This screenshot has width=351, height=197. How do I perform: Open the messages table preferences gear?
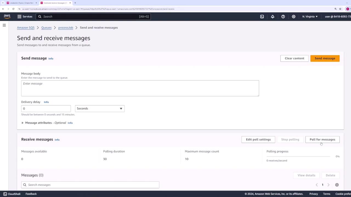pos(337,185)
